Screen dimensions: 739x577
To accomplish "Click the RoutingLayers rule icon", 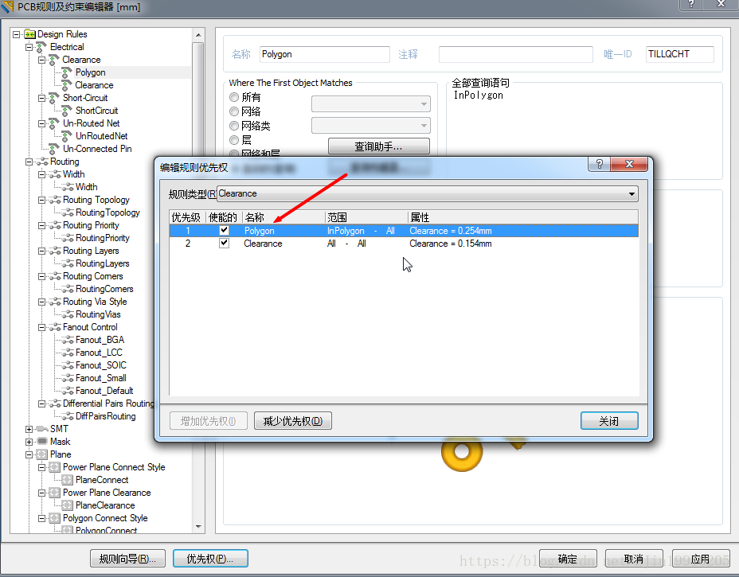I will pyautogui.click(x=68, y=263).
